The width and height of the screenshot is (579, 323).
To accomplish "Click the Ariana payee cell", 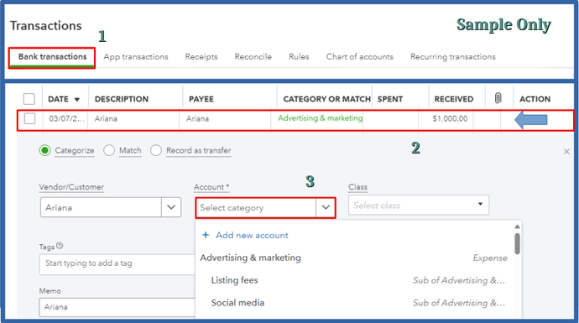I will (197, 118).
